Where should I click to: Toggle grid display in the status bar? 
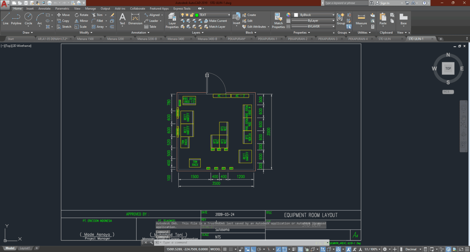coord(224,249)
